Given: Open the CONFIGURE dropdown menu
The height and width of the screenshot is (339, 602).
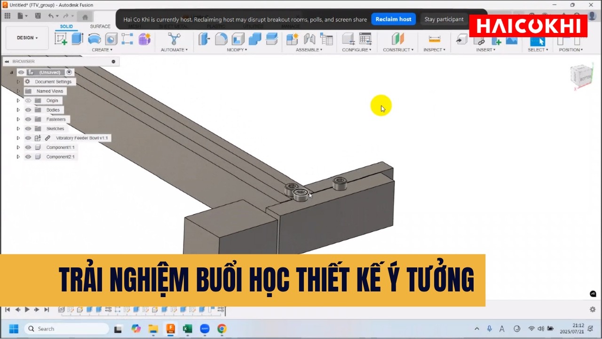Looking at the screenshot, I should pos(357,50).
